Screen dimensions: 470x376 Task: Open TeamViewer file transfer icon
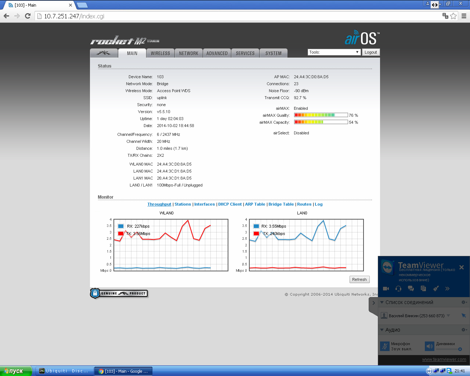[423, 289]
